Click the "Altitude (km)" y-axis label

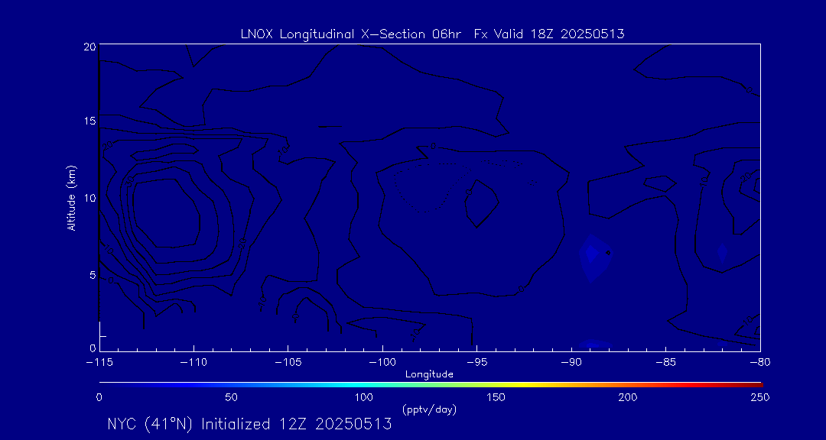click(x=71, y=197)
